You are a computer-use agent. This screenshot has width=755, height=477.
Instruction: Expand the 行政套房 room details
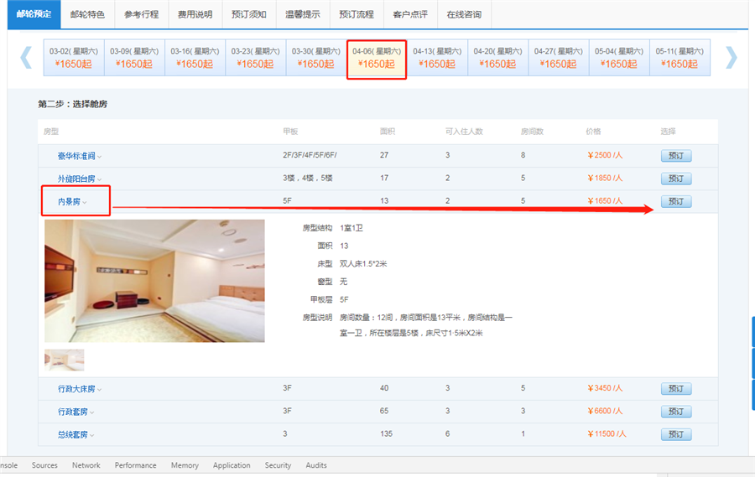coord(75,412)
